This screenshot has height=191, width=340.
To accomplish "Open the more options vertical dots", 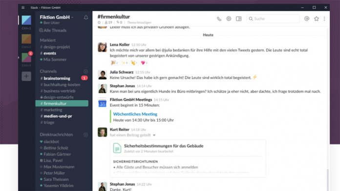I will [324, 19].
